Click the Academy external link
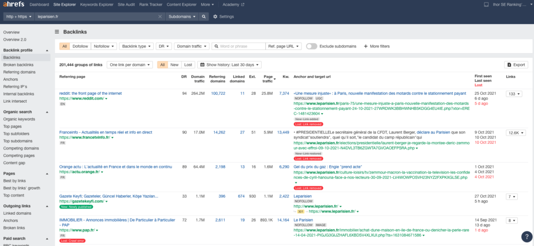This screenshot has width=534, height=246. tap(233, 5)
